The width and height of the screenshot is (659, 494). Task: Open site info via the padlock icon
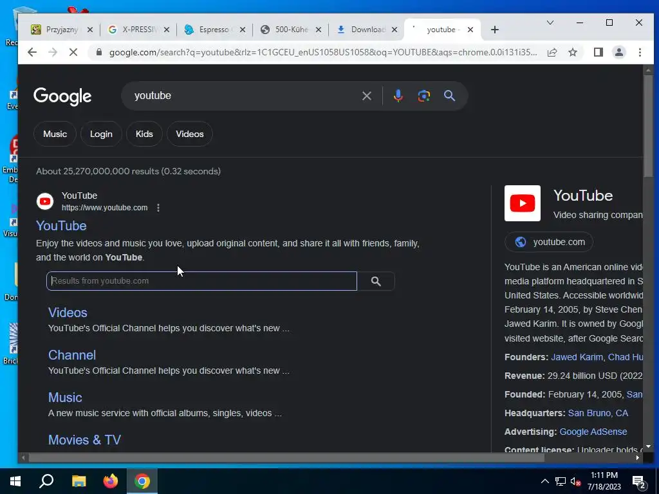click(x=98, y=52)
